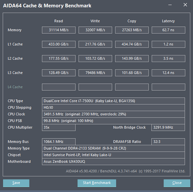The image size is (193, 192).
Task: Click the L1 Cache Read 433.00 GB/s cell
Action: click(x=59, y=44)
